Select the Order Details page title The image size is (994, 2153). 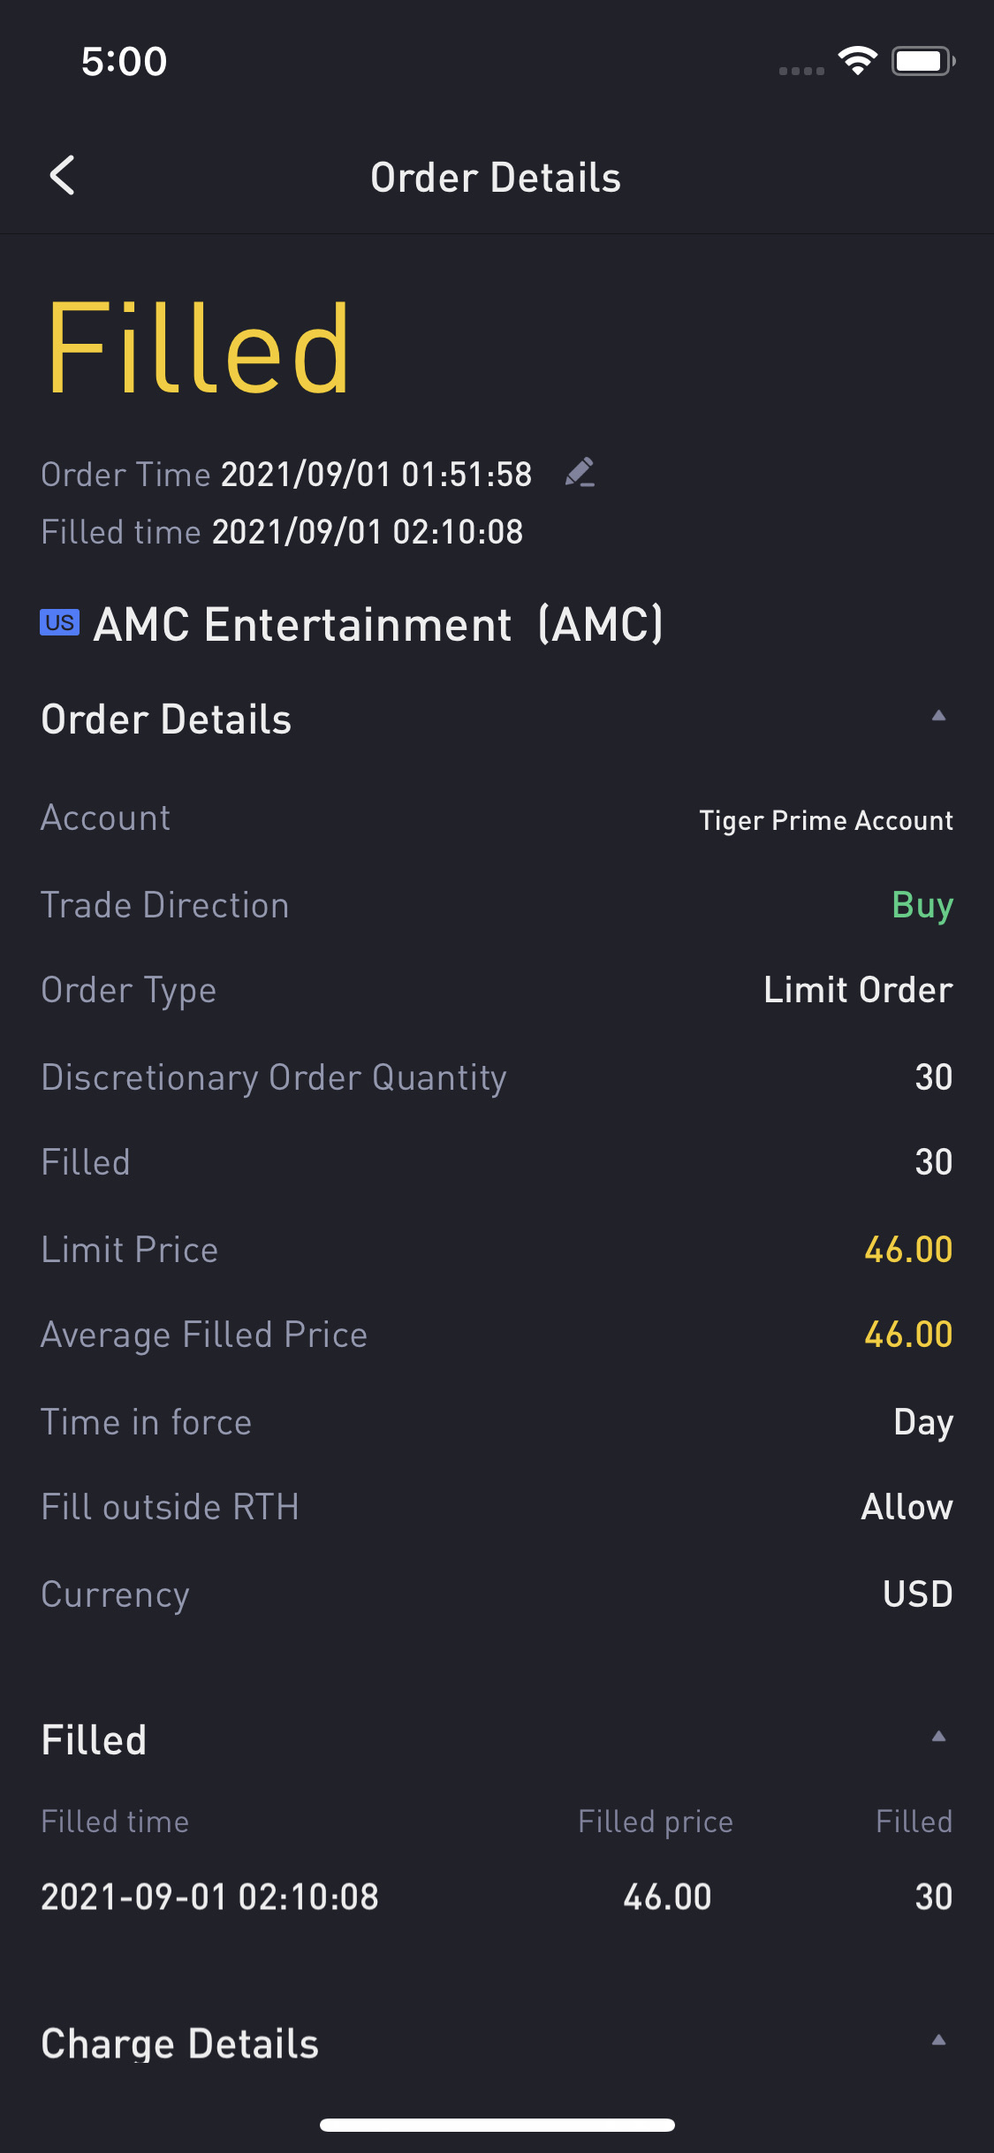[x=496, y=178]
